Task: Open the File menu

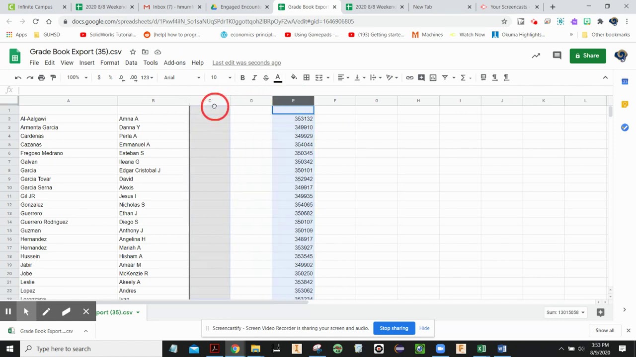Action: [34, 63]
